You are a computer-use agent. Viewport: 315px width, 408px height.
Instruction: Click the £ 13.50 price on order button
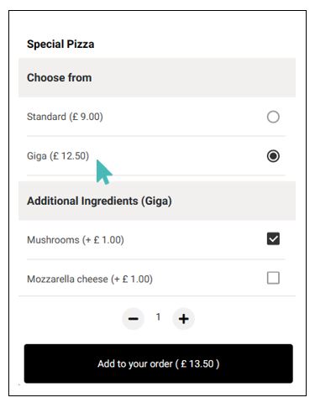tap(197, 364)
